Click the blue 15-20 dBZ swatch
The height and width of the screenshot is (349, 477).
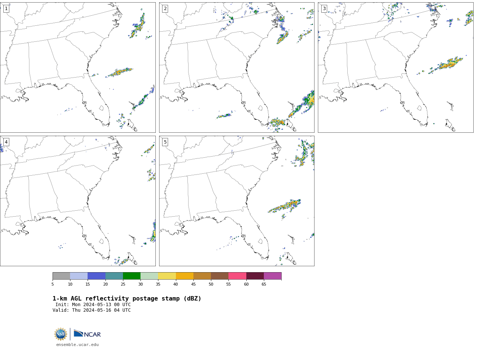click(x=97, y=276)
